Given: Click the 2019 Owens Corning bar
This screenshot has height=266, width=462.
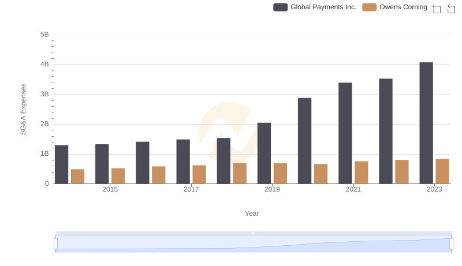Looking at the screenshot, I should pyautogui.click(x=280, y=173).
